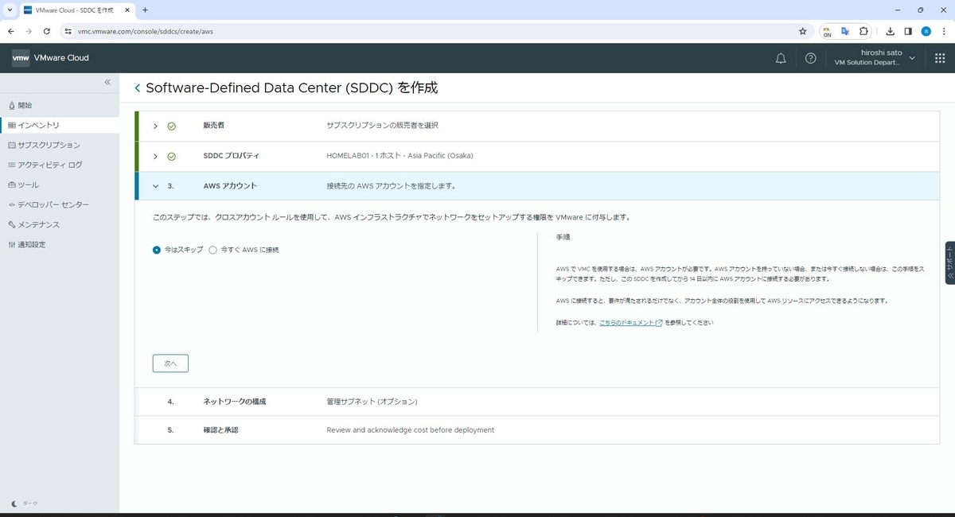This screenshot has width=955, height=517.
Task: Reload the page with refresh icon
Action: (47, 31)
